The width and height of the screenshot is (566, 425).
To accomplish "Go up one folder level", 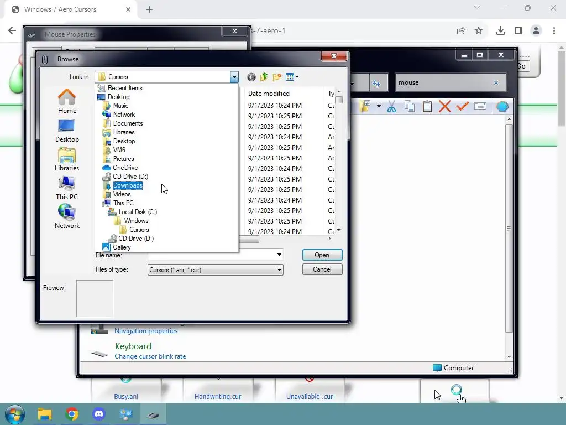I will pos(264,77).
